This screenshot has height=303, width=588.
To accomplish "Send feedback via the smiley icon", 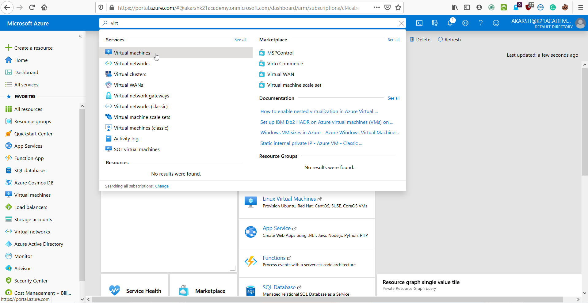I will click(496, 23).
